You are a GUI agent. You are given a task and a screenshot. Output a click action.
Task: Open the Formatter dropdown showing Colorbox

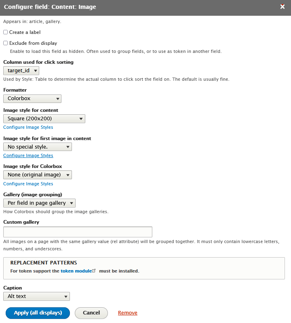pyautogui.click(x=32, y=99)
